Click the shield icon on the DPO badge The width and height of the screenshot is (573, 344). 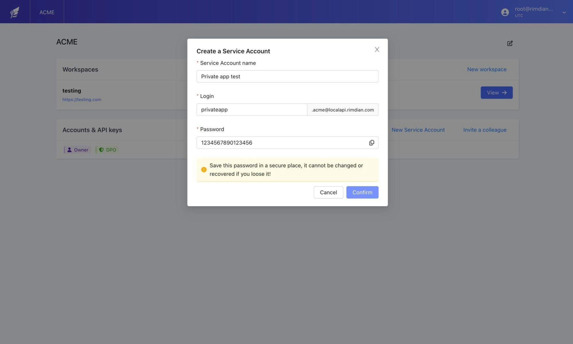102,150
